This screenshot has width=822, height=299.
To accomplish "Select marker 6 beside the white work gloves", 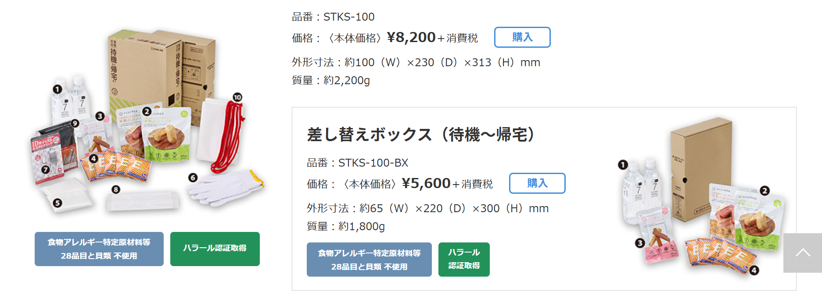I will (193, 178).
